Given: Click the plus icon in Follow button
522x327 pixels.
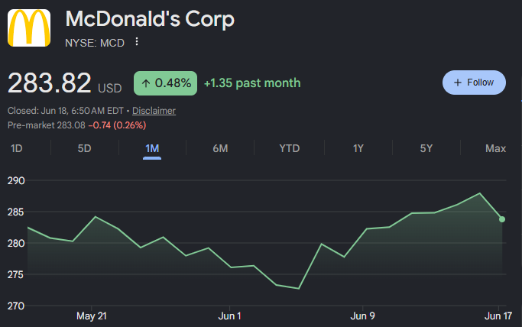Looking at the screenshot, I should coord(458,83).
